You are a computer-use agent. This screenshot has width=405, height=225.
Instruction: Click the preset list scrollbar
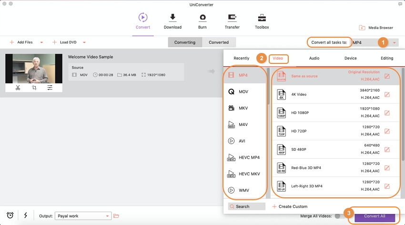coord(403,113)
